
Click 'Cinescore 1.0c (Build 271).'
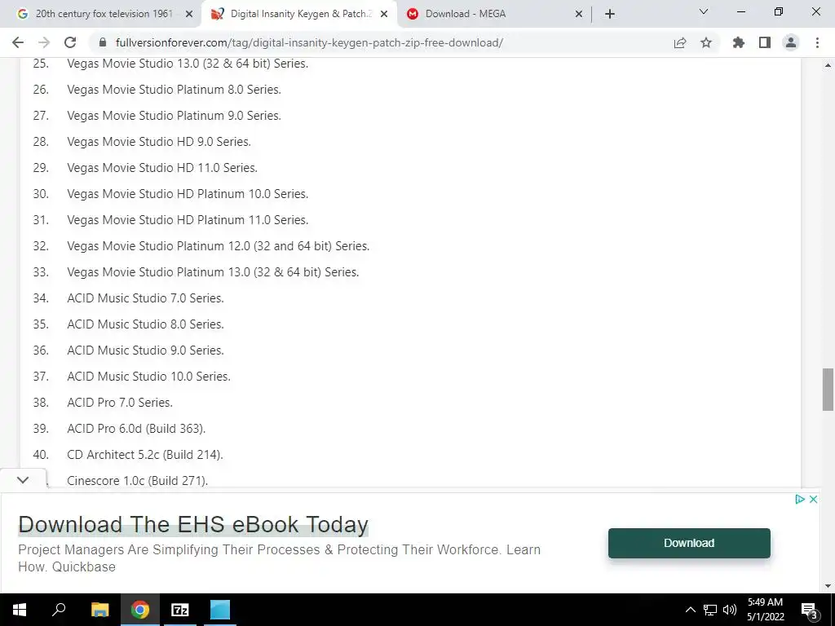[137, 481]
